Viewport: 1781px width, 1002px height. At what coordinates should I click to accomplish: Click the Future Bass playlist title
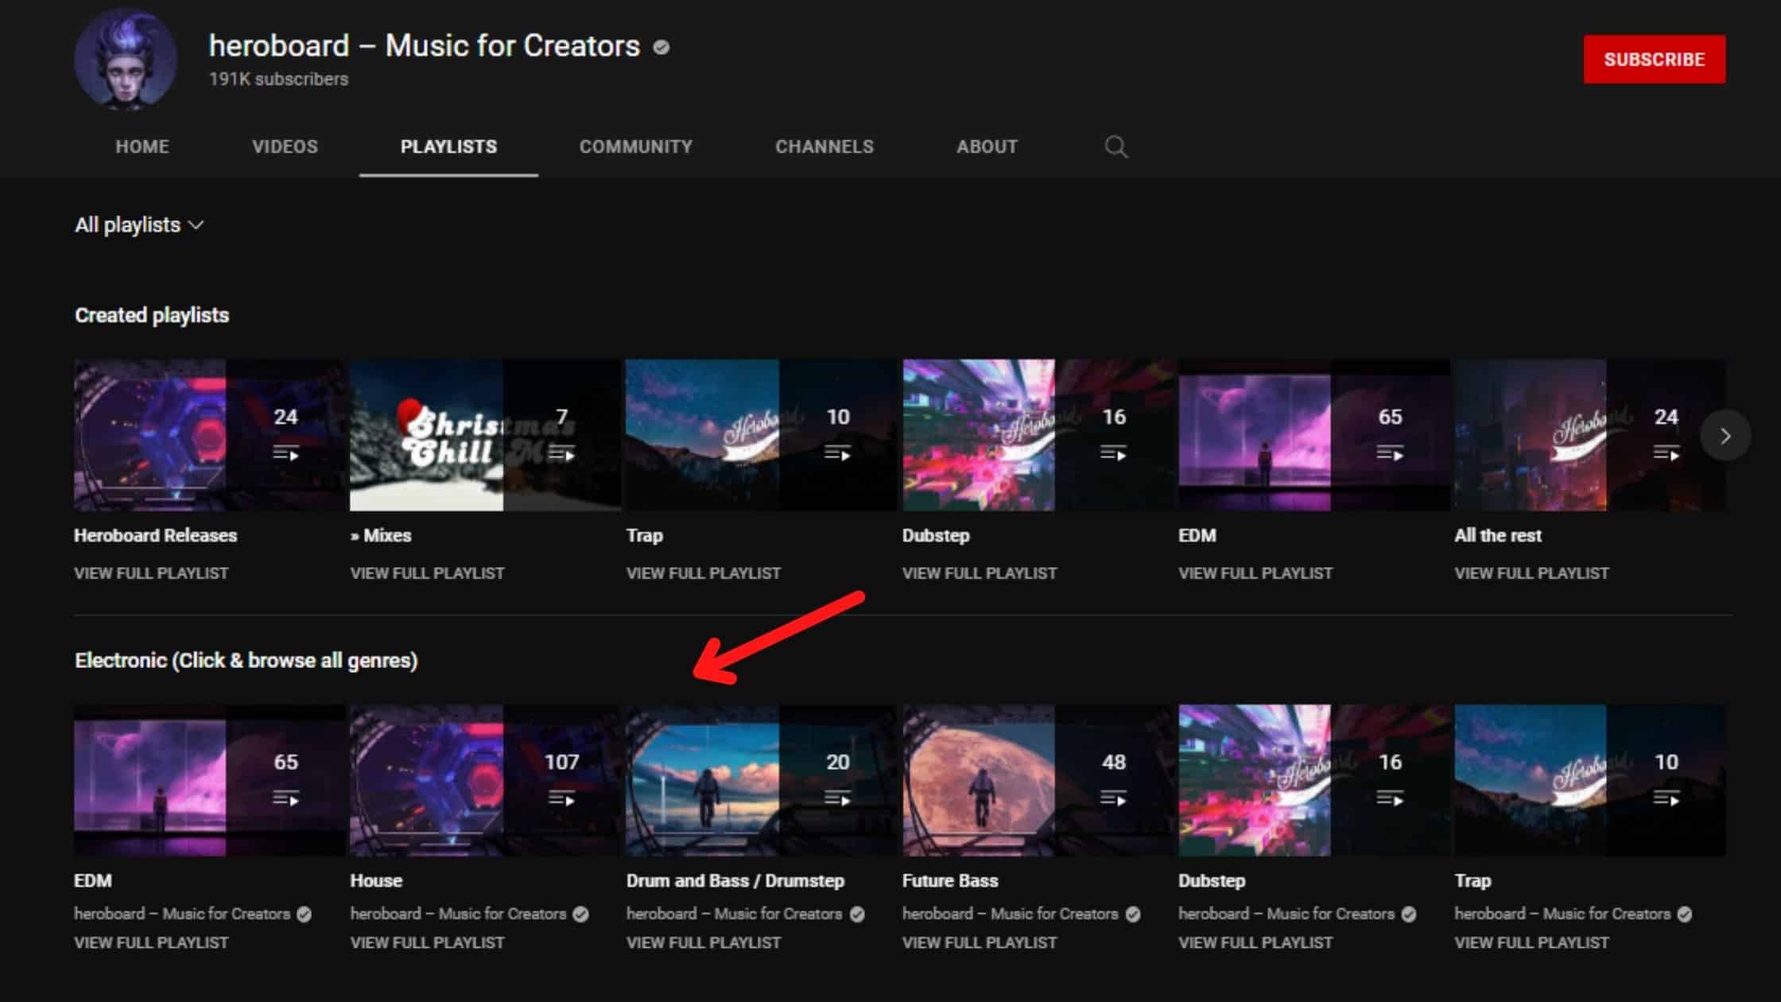(x=949, y=881)
